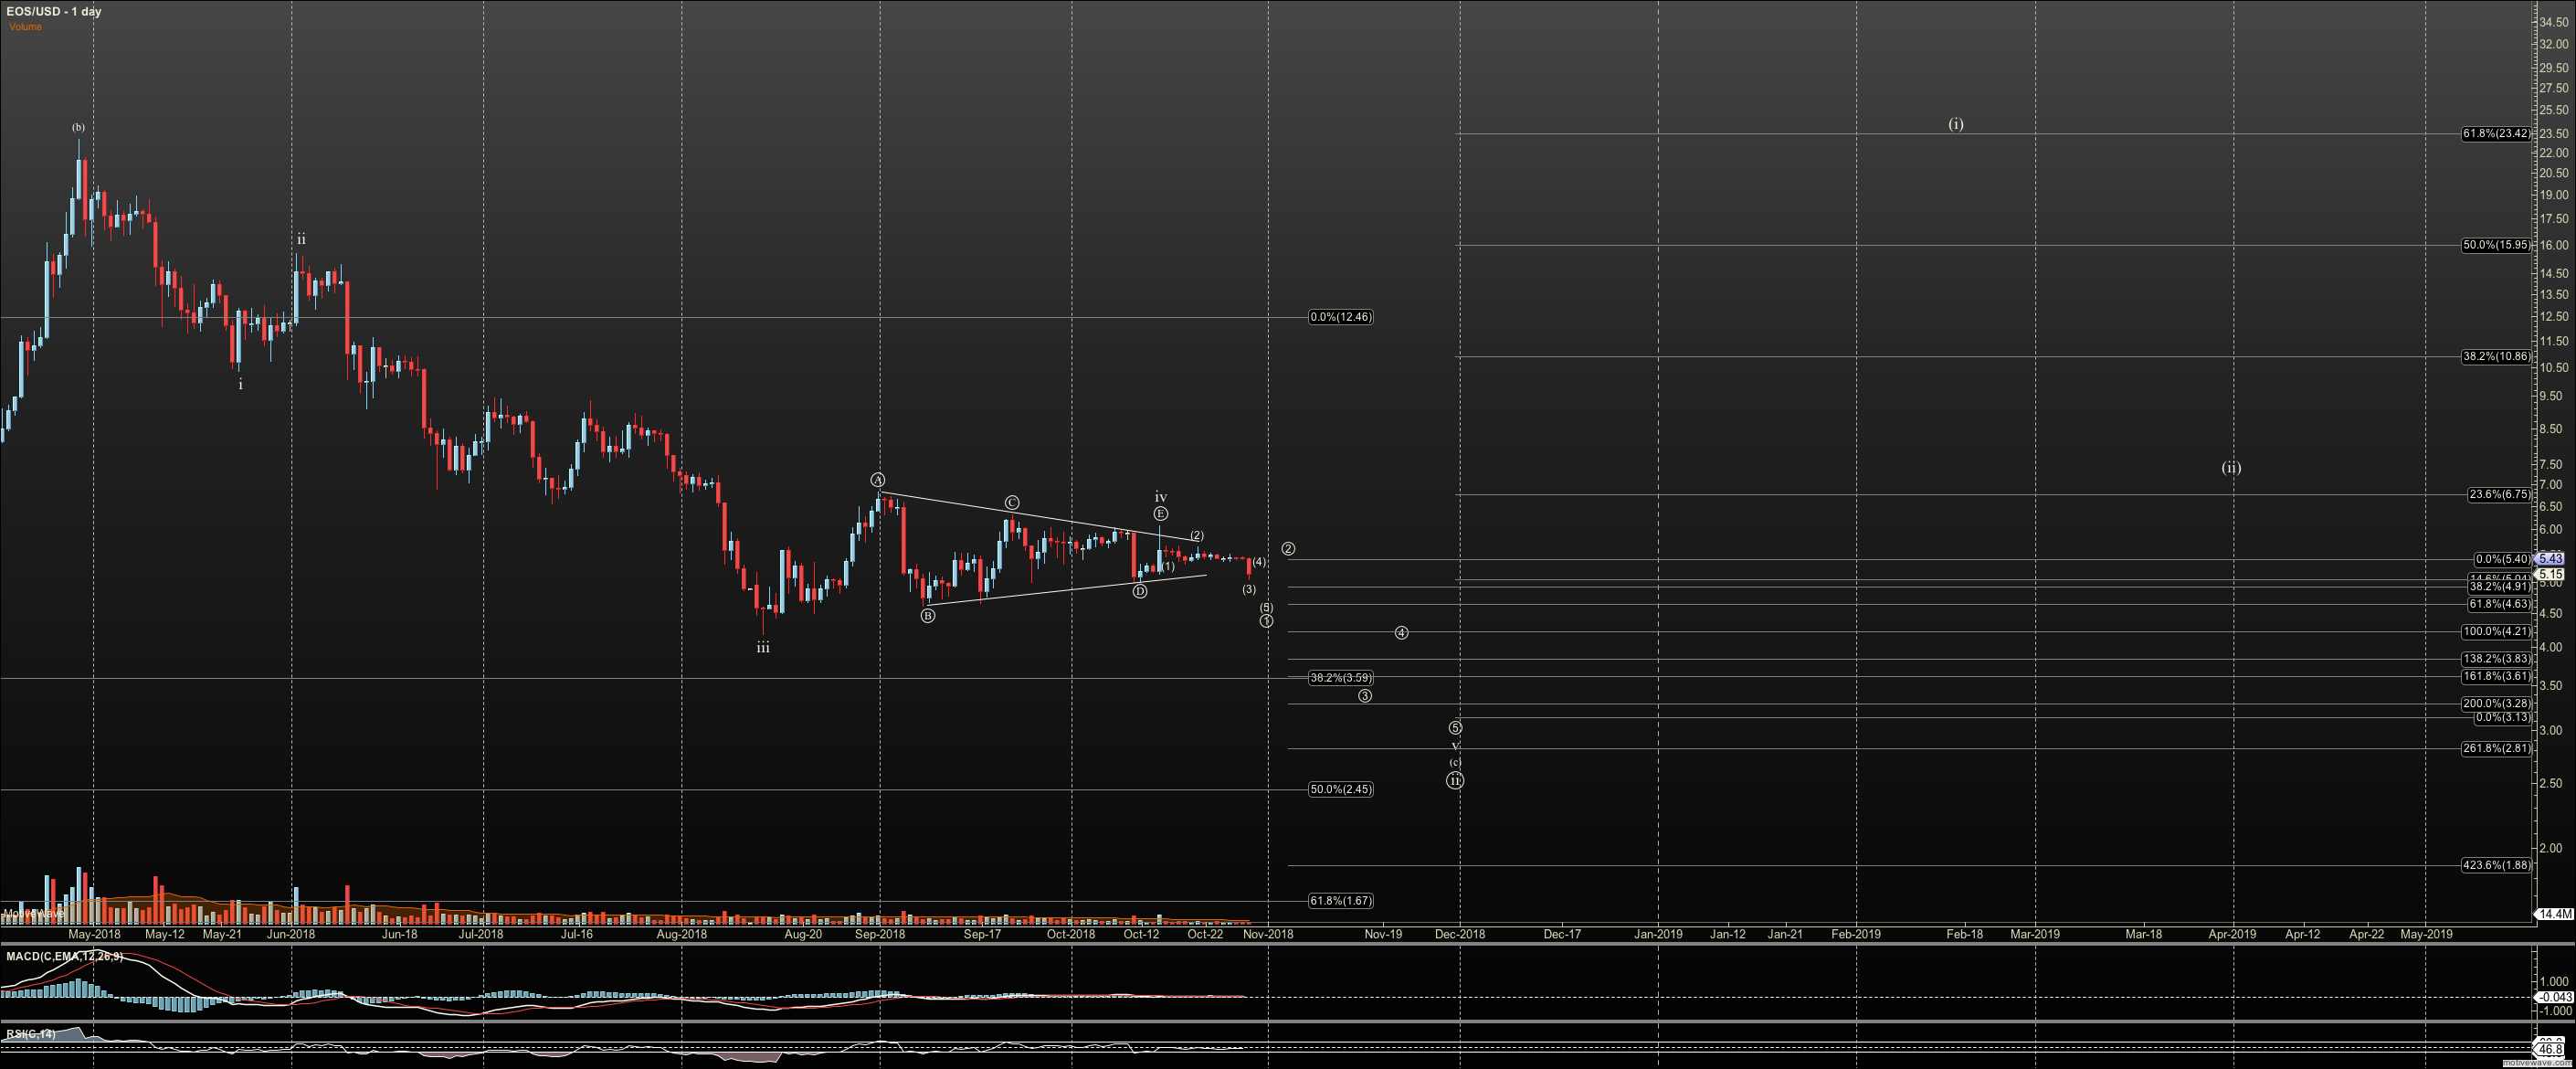Select circled D wave marker
Viewport: 2576px width, 1069px height.
[1140, 591]
